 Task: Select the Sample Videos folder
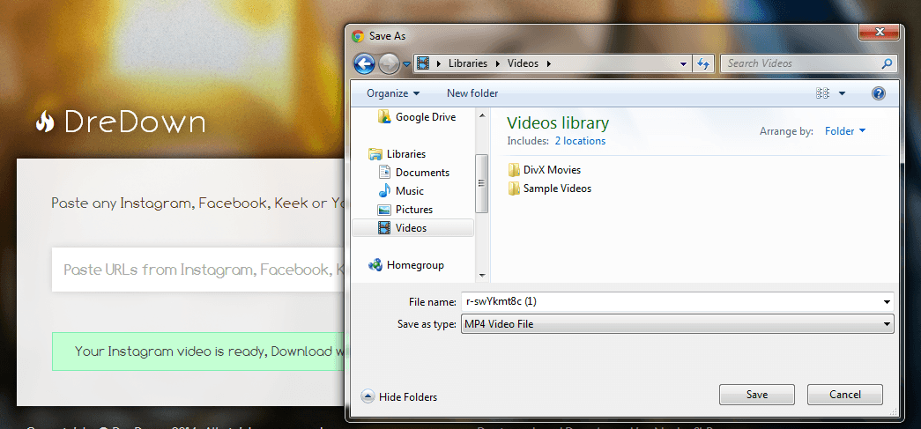tap(550, 189)
